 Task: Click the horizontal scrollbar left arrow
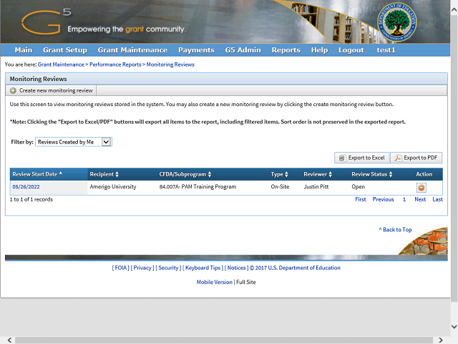click(9, 340)
